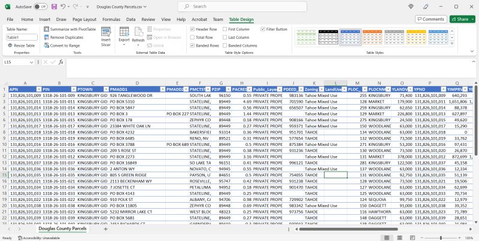Viewport: 479px width, 241px height.
Task: Switch to Normal view icon
Action: [x=387, y=237]
